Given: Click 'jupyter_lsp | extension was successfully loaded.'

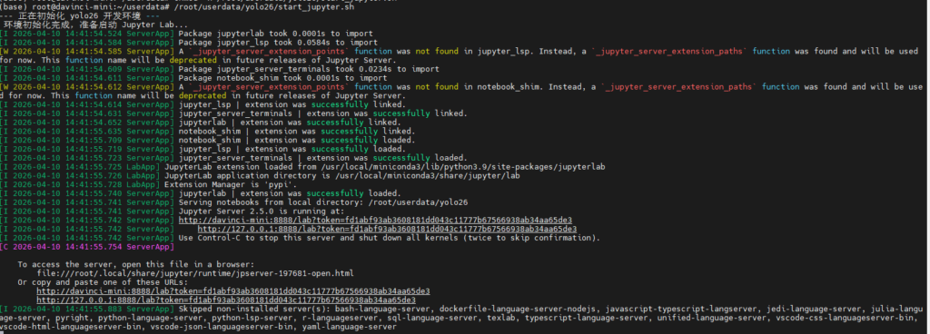Looking at the screenshot, I should pos(292,149).
